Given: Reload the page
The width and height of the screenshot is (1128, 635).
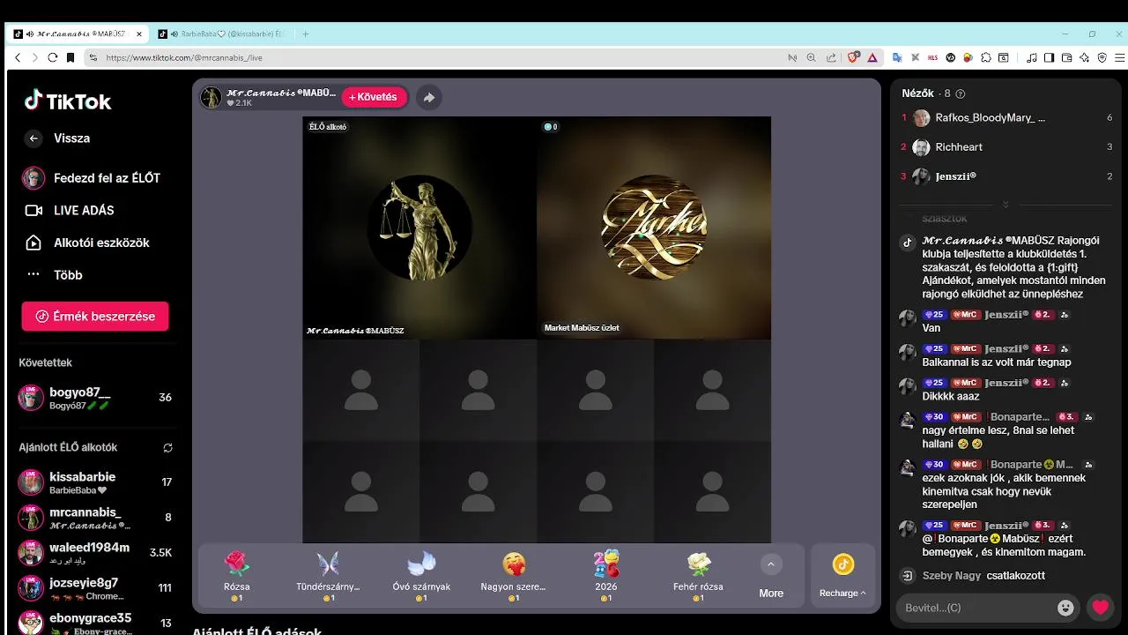Looking at the screenshot, I should pos(53,57).
